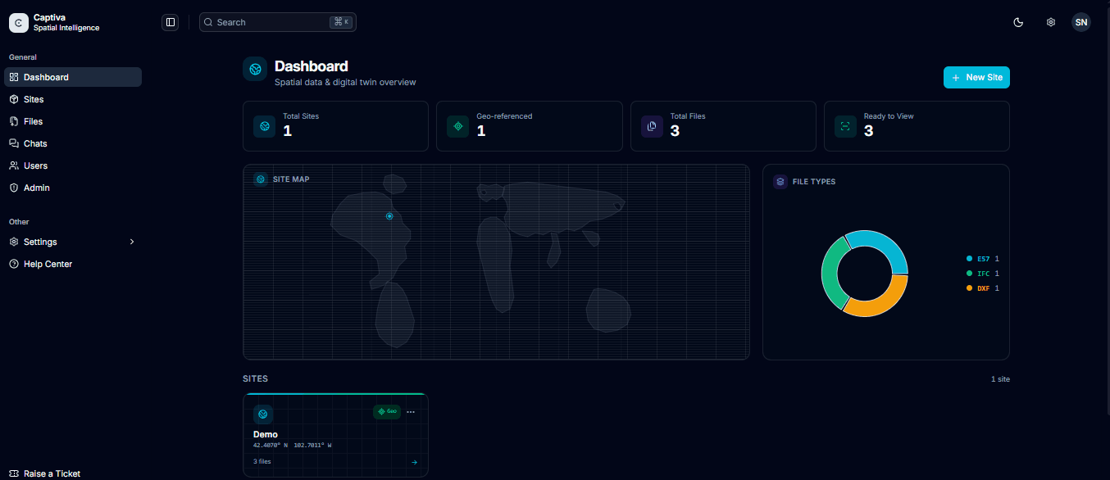Select the IFC legend entry
The width and height of the screenshot is (1110, 480).
(x=982, y=274)
